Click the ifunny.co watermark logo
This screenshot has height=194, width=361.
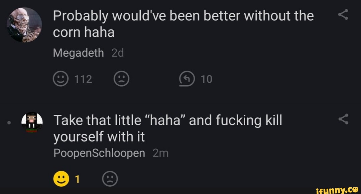click(338, 190)
